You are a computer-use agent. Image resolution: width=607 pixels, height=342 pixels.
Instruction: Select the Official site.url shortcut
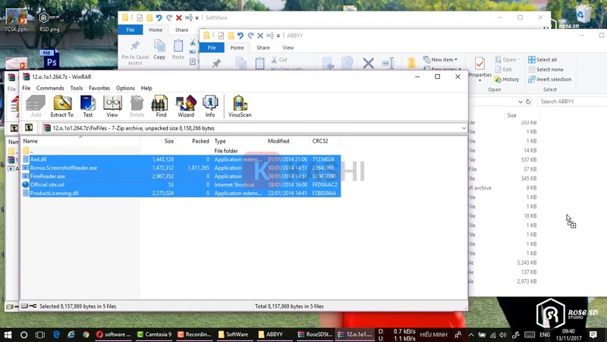click(181, 185)
